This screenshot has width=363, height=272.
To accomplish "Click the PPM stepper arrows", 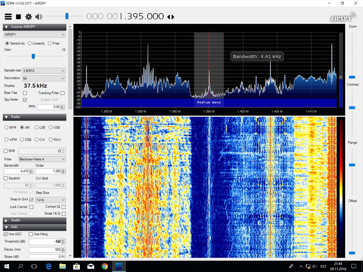I will tap(62, 107).
